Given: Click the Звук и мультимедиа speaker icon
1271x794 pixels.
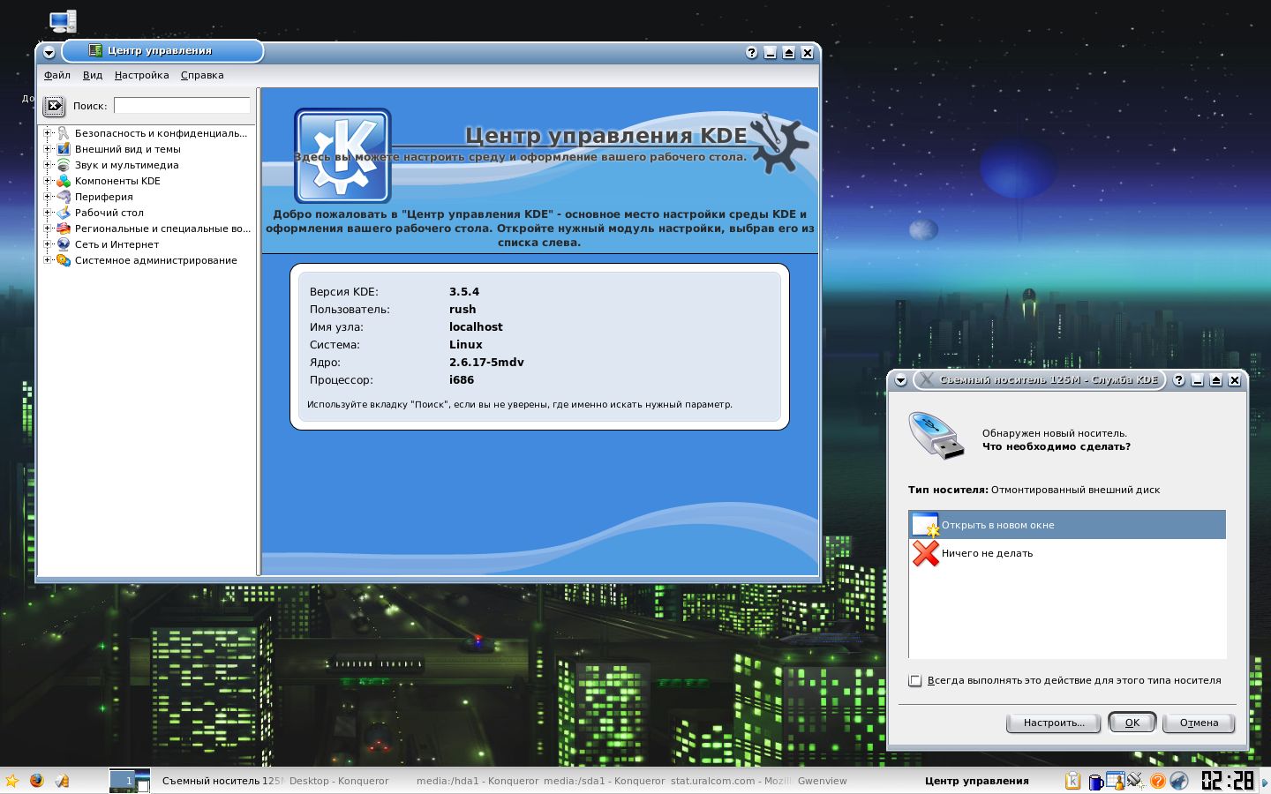Looking at the screenshot, I should (x=64, y=165).
